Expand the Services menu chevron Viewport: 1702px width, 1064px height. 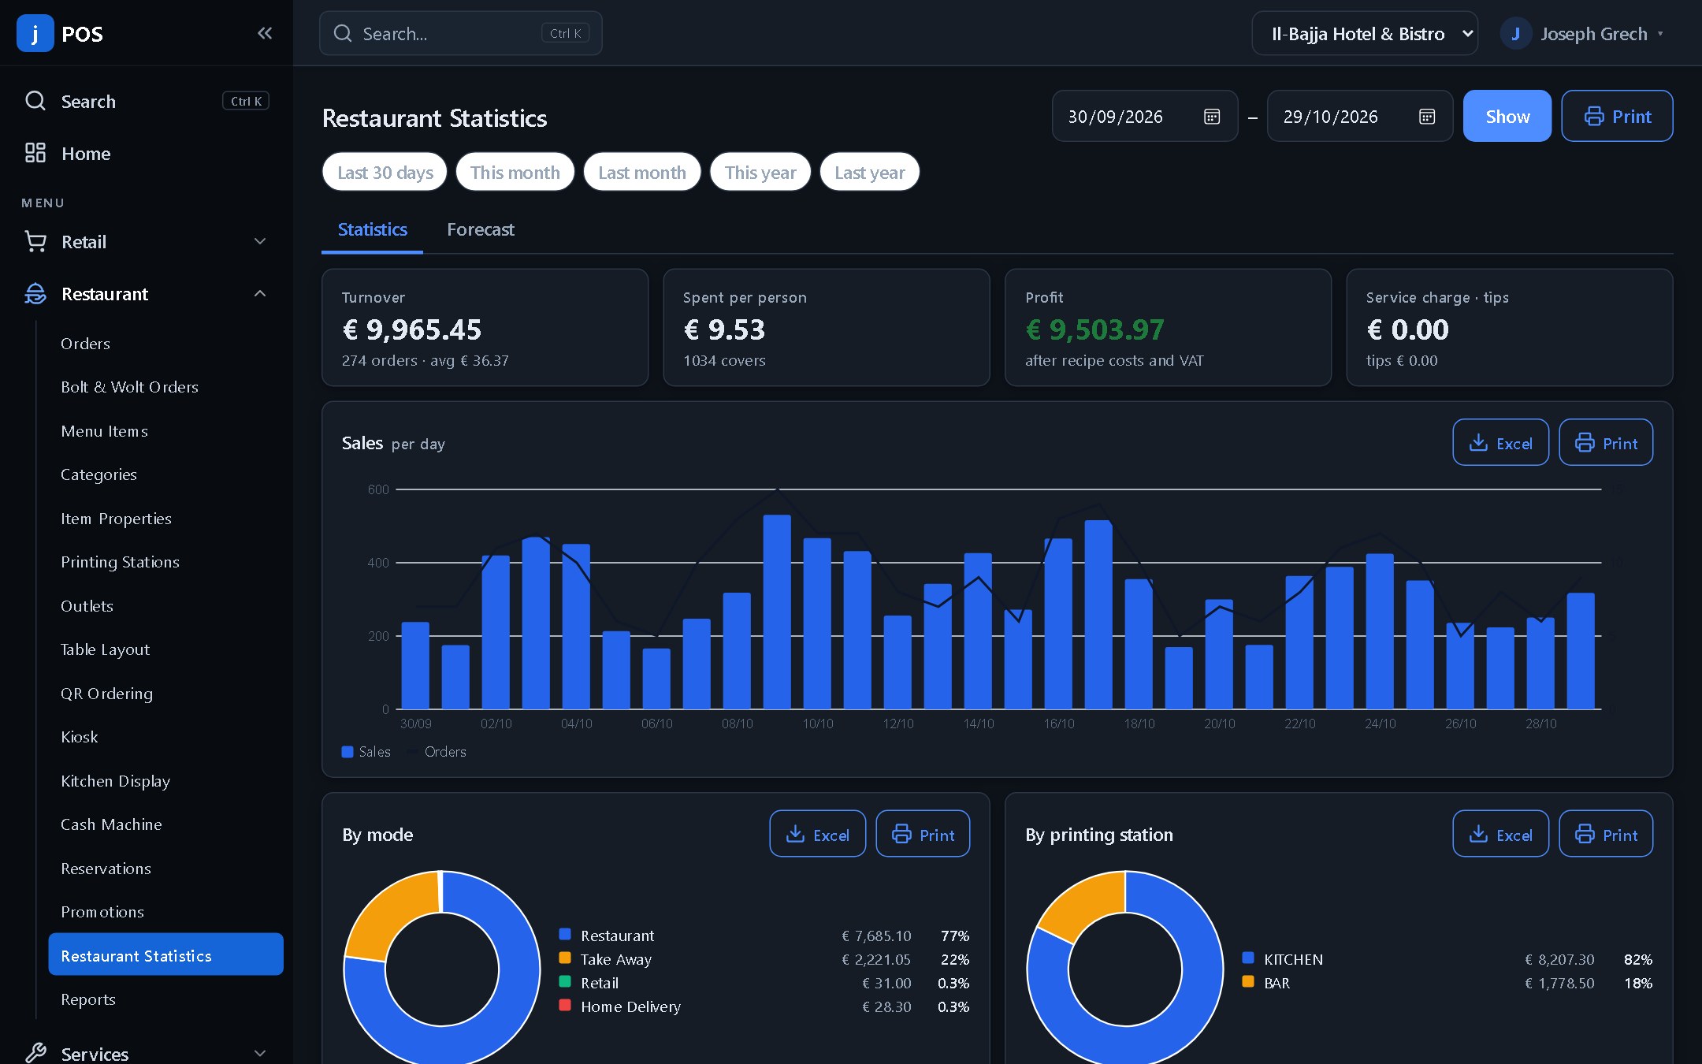(260, 1053)
